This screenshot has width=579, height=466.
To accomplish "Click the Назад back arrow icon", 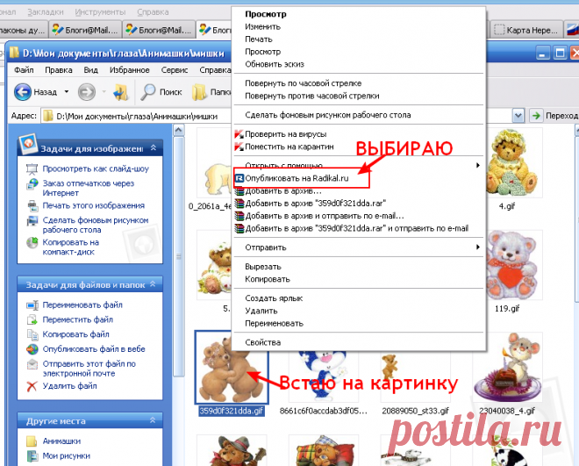I will (23, 91).
